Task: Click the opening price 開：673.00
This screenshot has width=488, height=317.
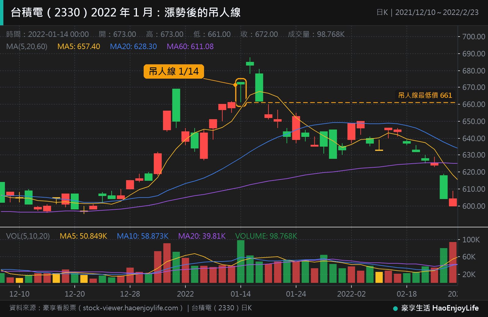Action: [117, 34]
